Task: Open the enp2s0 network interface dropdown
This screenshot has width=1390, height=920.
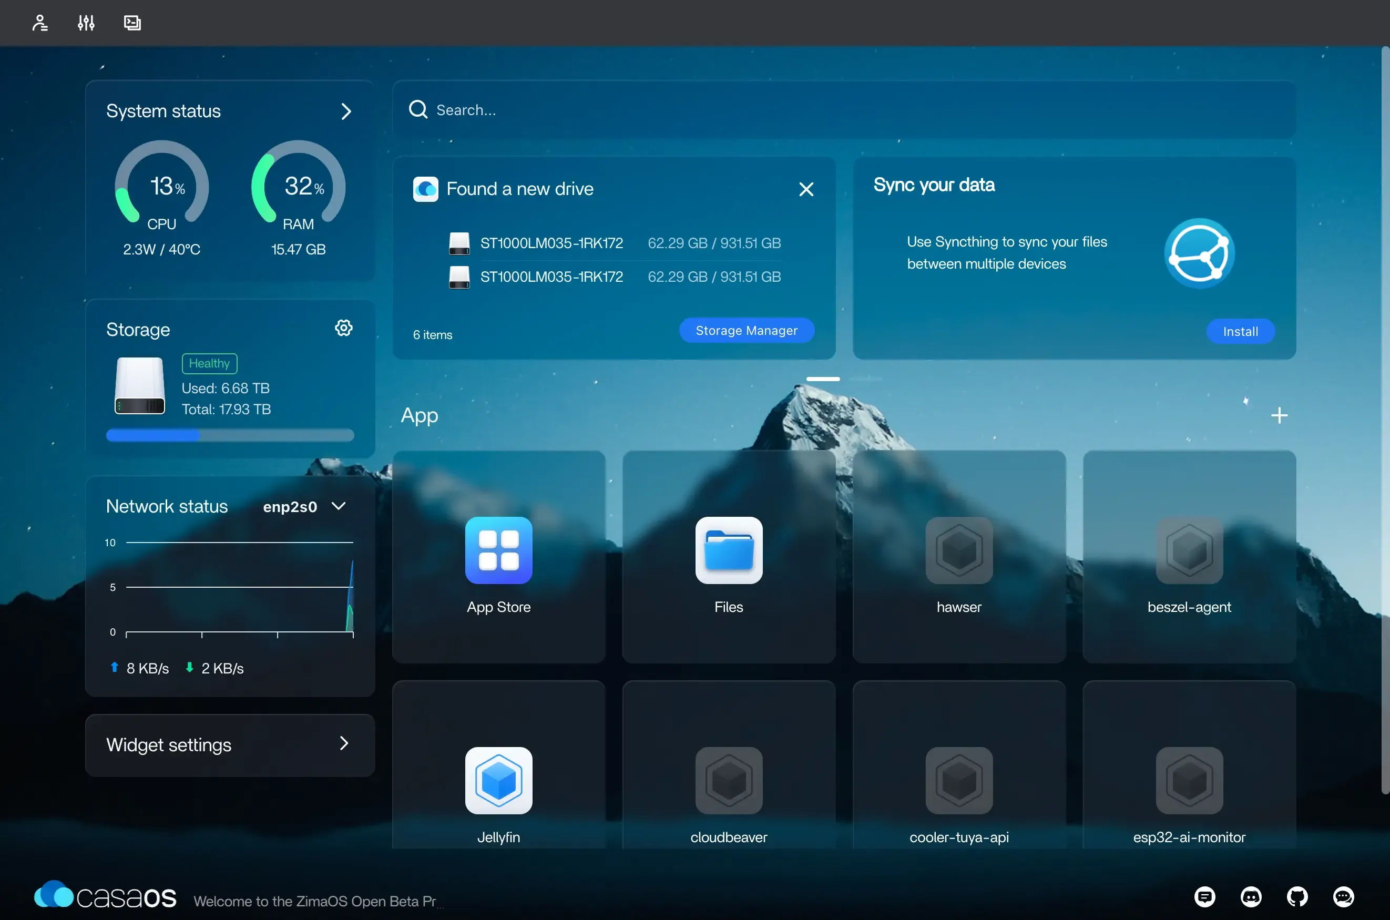Action: pos(304,506)
